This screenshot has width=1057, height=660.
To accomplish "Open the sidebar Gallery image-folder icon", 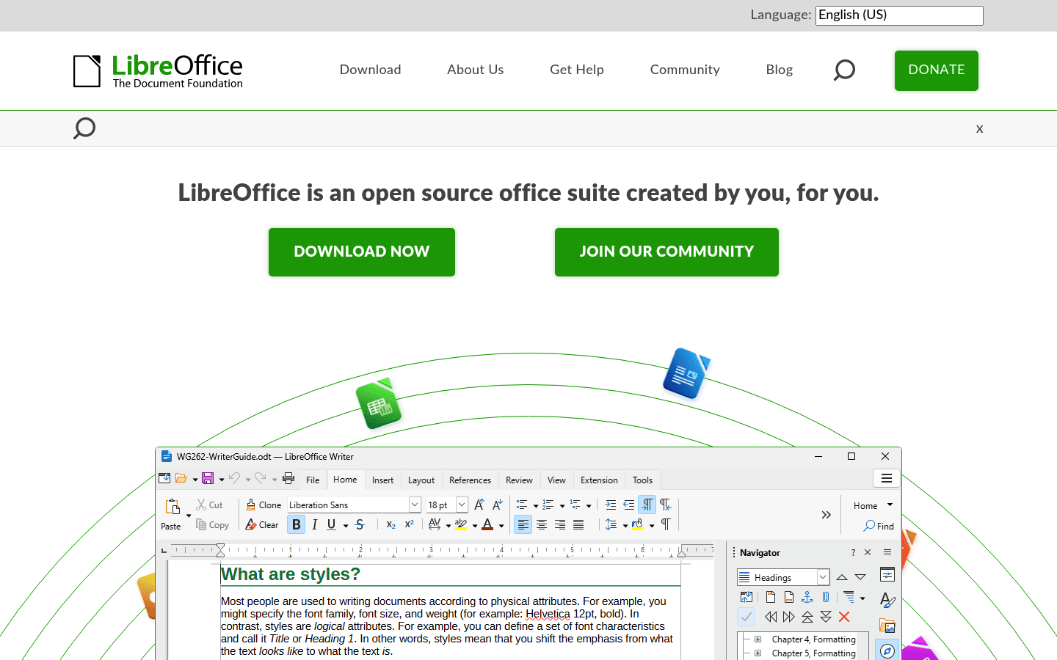I will (x=887, y=626).
